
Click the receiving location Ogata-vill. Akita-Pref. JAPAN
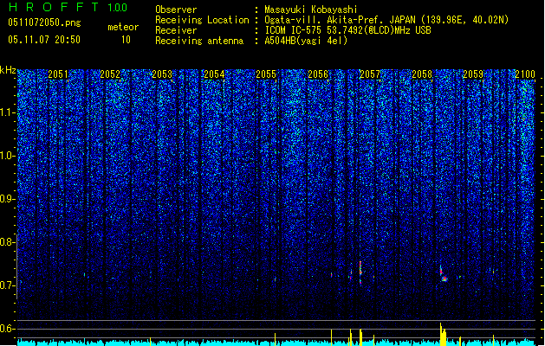pos(340,20)
